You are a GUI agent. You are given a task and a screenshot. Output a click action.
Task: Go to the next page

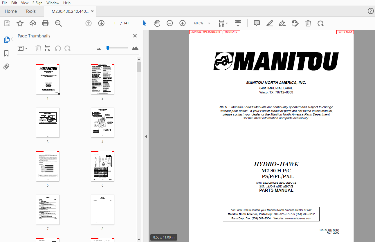[101, 23]
